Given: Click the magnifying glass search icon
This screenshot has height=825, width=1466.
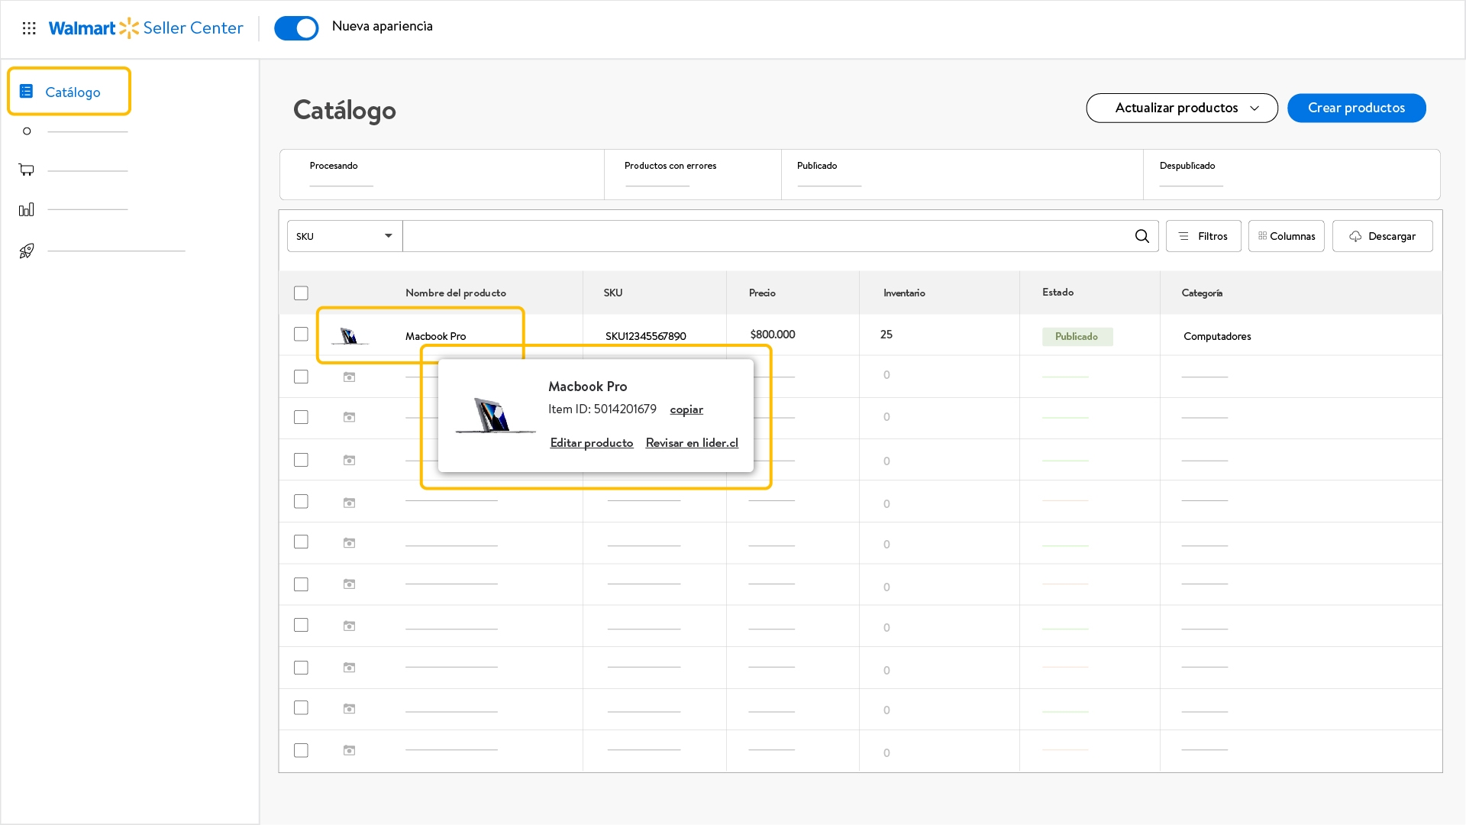Looking at the screenshot, I should 1142,236.
